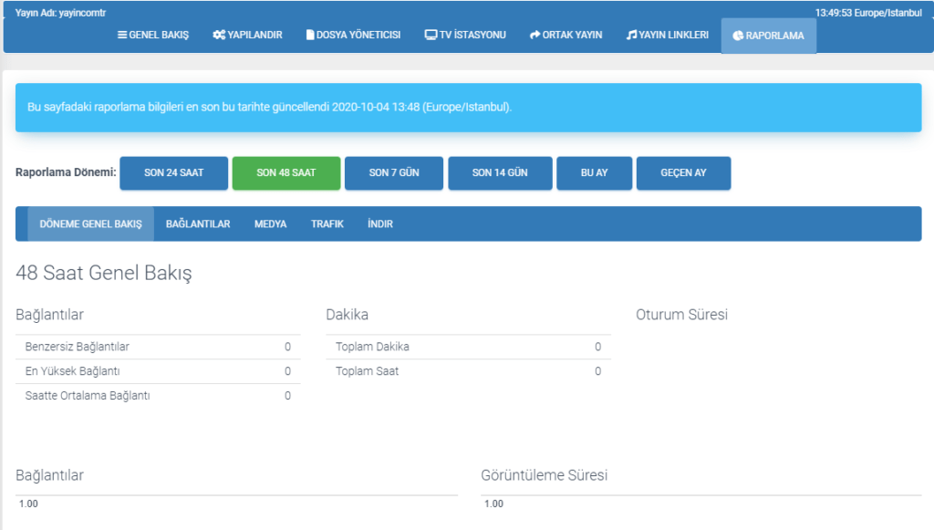Click the file icon beside DOSYA YÖNETİCİSİ
This screenshot has width=934, height=530.
[x=310, y=36]
